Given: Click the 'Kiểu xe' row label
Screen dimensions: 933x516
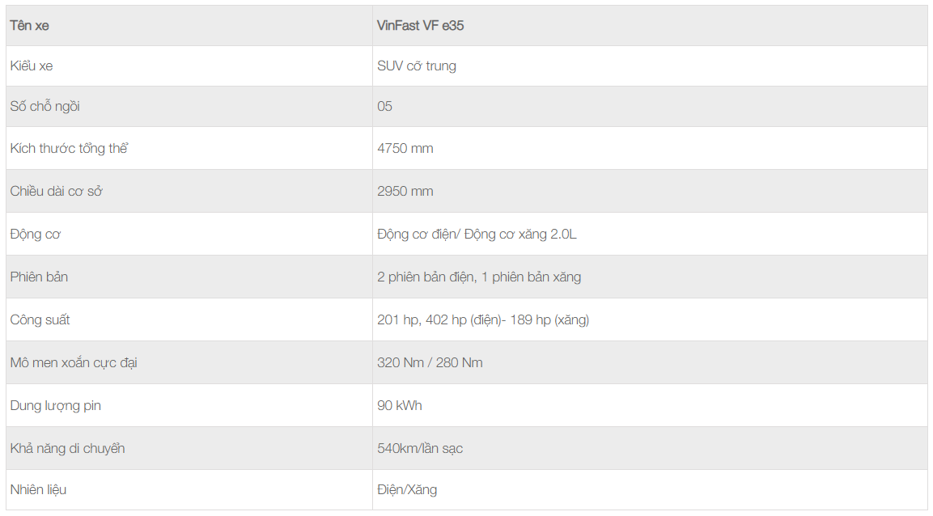Looking at the screenshot, I should 32,66.
